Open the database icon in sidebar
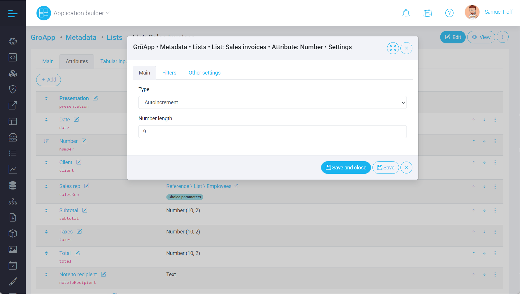This screenshot has width=520, height=294. 13,185
